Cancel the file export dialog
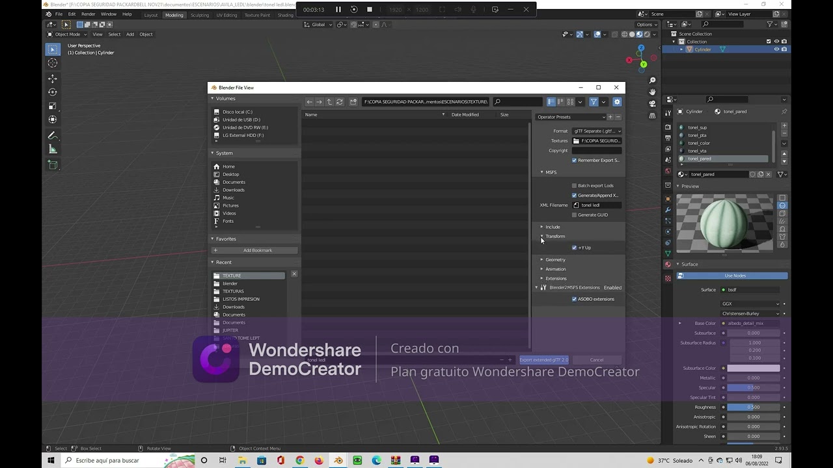 point(597,359)
